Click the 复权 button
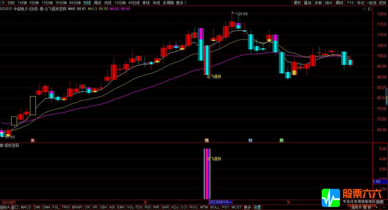Image resolution: width=388 pixels, height=210 pixels. (x=297, y=3)
